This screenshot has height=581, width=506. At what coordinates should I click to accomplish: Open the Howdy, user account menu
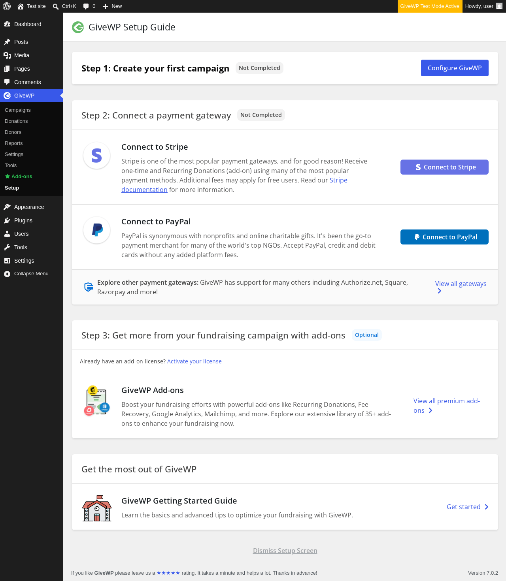point(484,6)
